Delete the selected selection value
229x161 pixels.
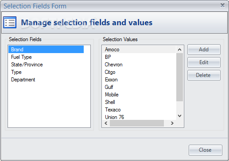click(204, 75)
